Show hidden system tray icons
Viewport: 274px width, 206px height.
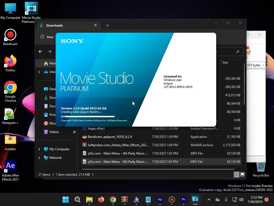[x=209, y=200]
